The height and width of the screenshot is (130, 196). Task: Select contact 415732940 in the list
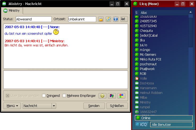[162, 26]
